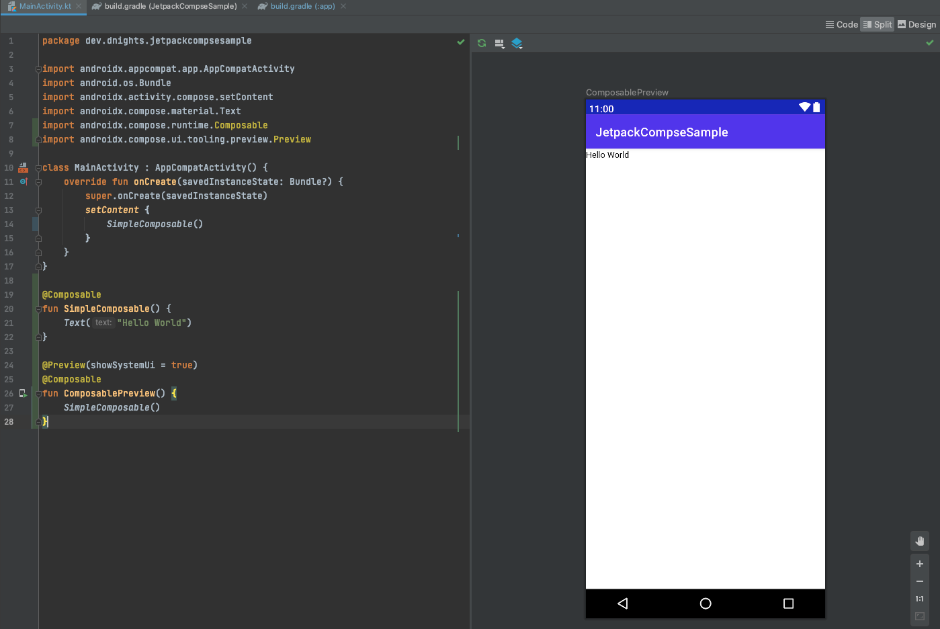Click Hello World text in the preview
Screen dimensions: 940x629
click(x=607, y=155)
